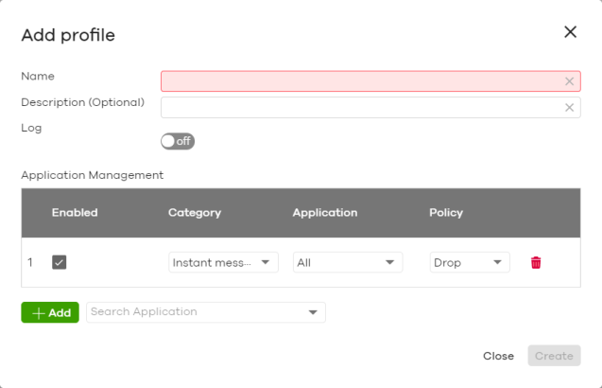
Task: Toggle the Log switch on
Action: pyautogui.click(x=178, y=141)
